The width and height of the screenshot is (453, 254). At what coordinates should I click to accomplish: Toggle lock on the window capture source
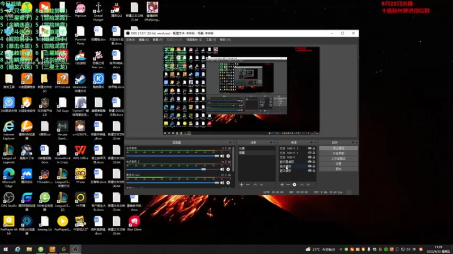pyautogui.click(x=314, y=170)
